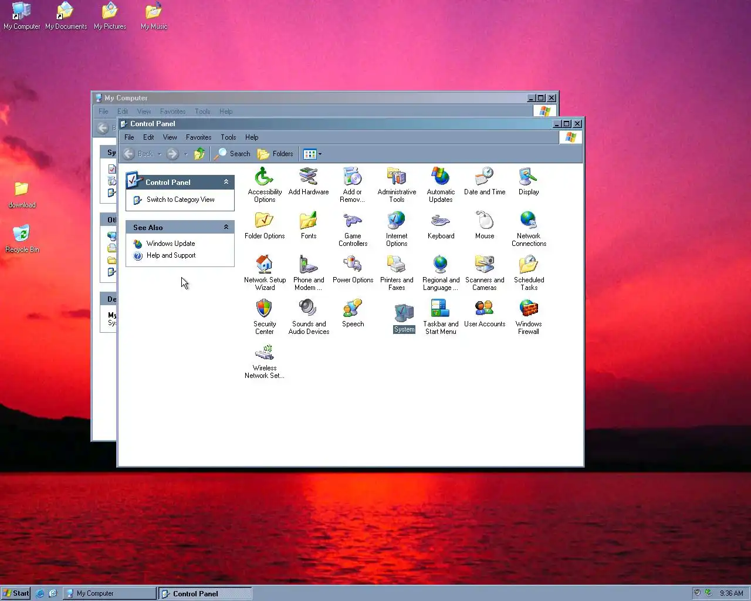
Task: Open Network Connections
Action: coord(529,229)
